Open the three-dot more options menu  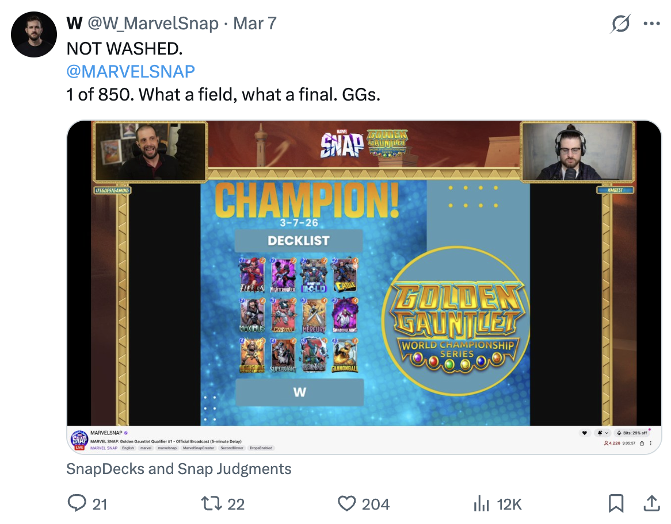[x=652, y=24]
